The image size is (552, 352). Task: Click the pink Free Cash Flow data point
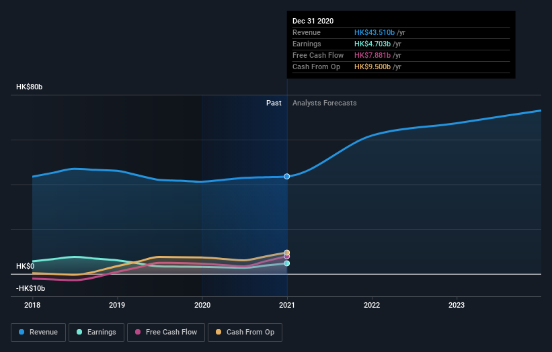(287, 257)
